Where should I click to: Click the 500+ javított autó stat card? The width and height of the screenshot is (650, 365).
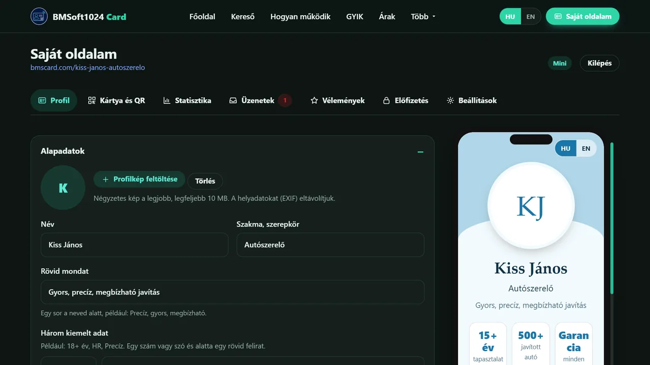[531, 344]
